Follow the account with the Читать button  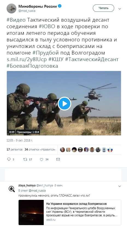coord(103,8)
